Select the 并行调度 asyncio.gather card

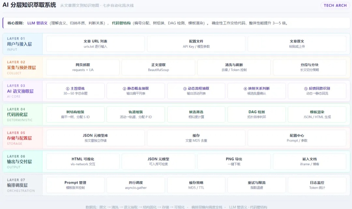point(136,185)
